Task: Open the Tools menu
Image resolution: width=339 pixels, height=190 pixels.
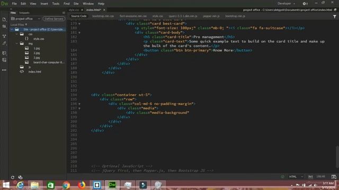Action: click(56, 4)
